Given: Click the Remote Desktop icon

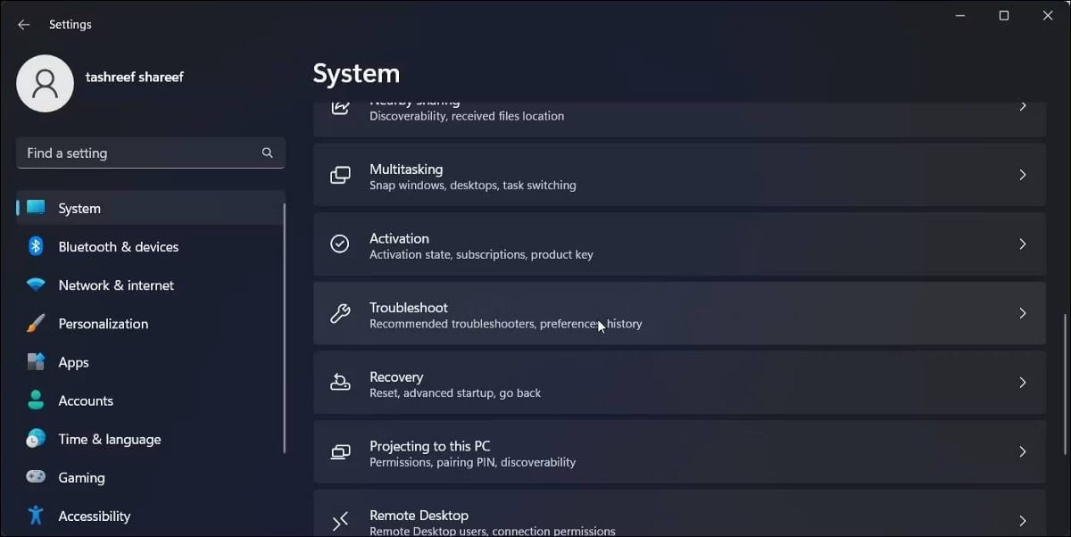Looking at the screenshot, I should click(340, 519).
